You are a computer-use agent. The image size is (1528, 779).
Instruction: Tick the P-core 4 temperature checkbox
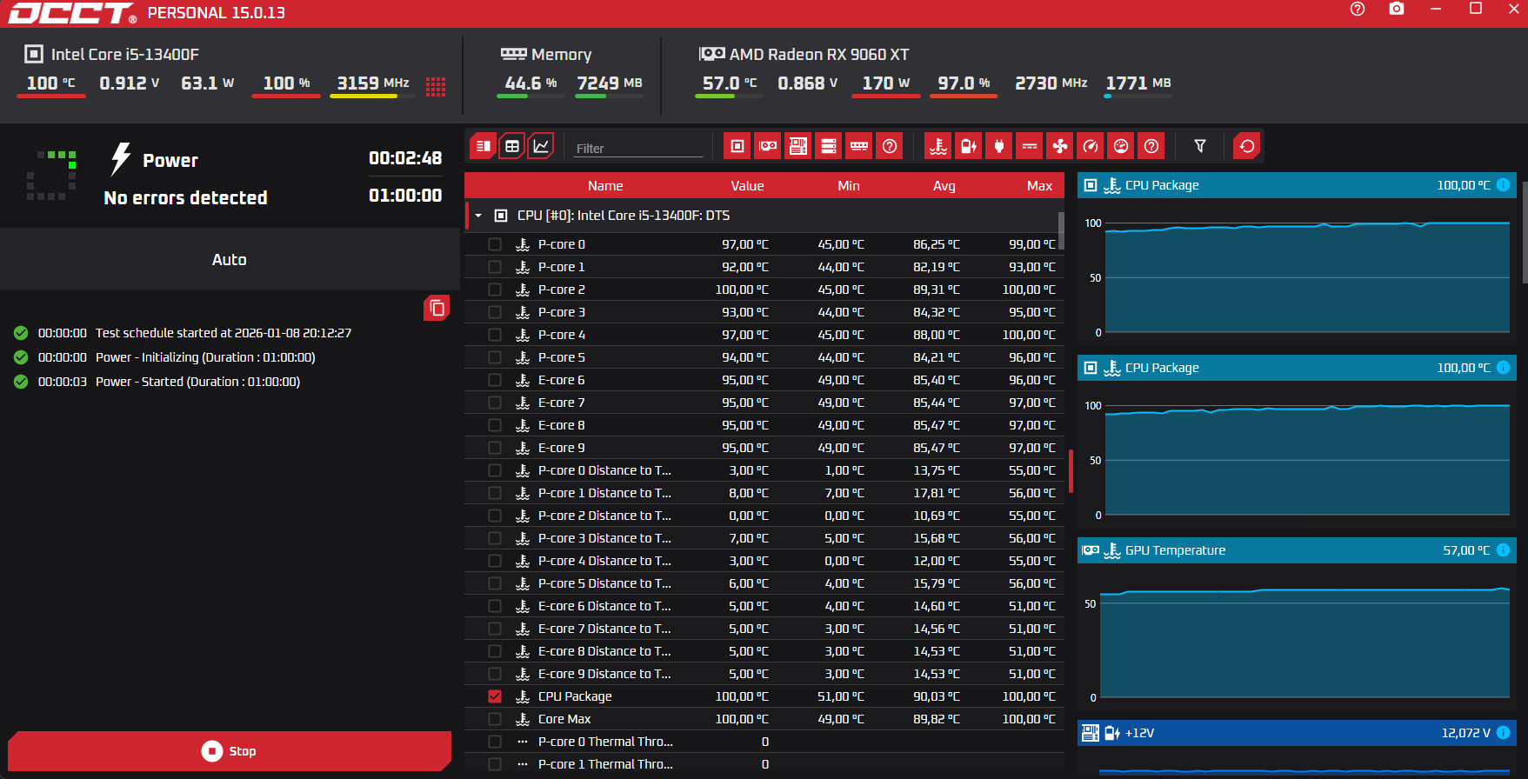[495, 335]
